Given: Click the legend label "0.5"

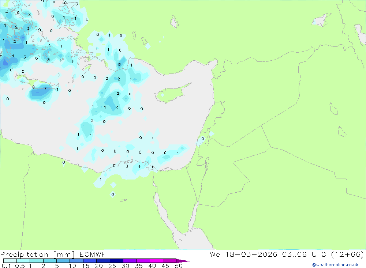Looking at the screenshot, I should pos(20,266).
